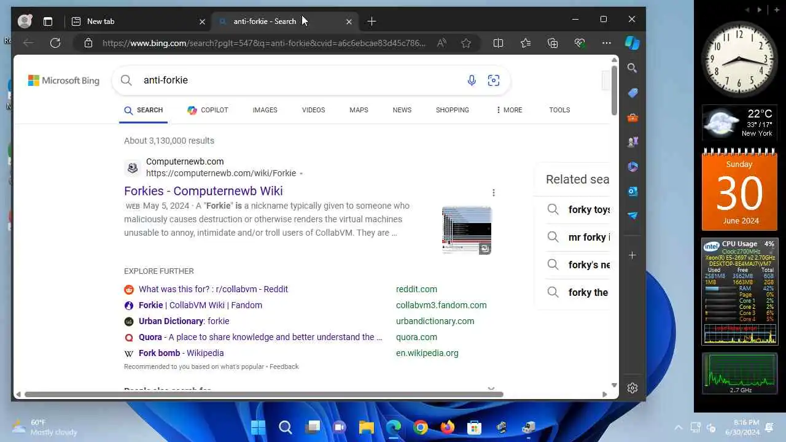Expand the computernewb.com URL dropdown arrow
This screenshot has width=786, height=442.
click(x=301, y=174)
